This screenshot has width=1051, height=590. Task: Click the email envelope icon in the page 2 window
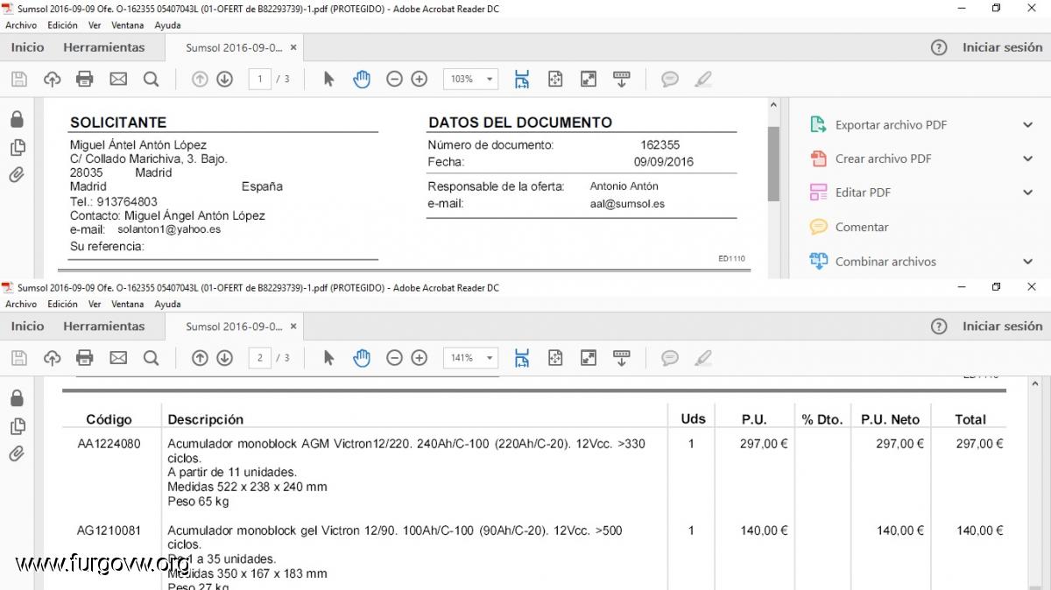(118, 358)
